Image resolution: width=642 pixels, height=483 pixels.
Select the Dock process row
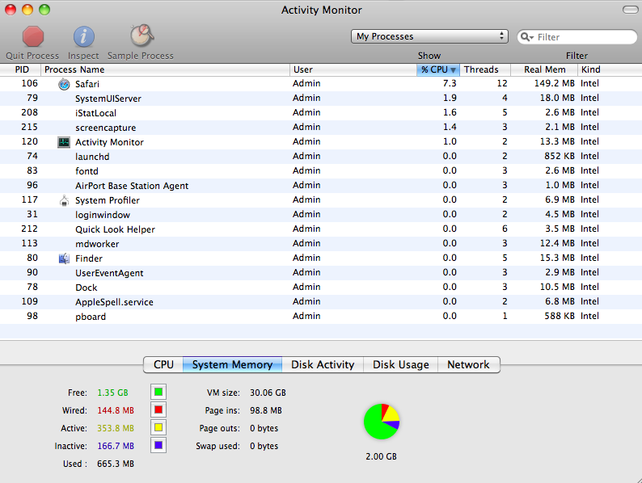click(321, 287)
